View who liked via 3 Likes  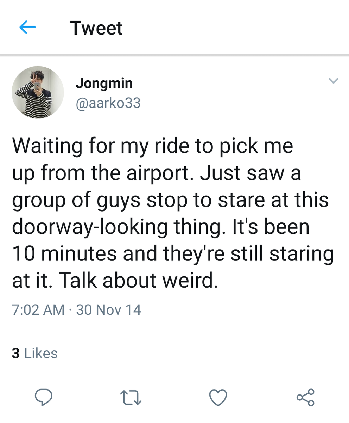pyautogui.click(x=34, y=353)
